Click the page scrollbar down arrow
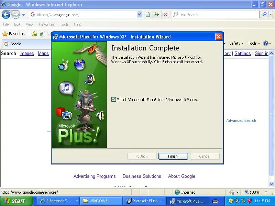275x206 pixels. [271, 184]
